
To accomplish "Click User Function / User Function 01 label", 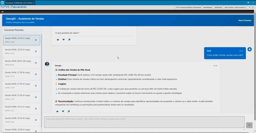I will point(235,7).
